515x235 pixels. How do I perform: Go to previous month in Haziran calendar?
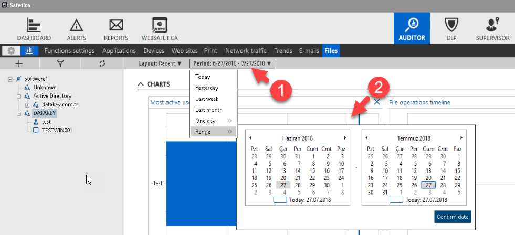[250, 138]
